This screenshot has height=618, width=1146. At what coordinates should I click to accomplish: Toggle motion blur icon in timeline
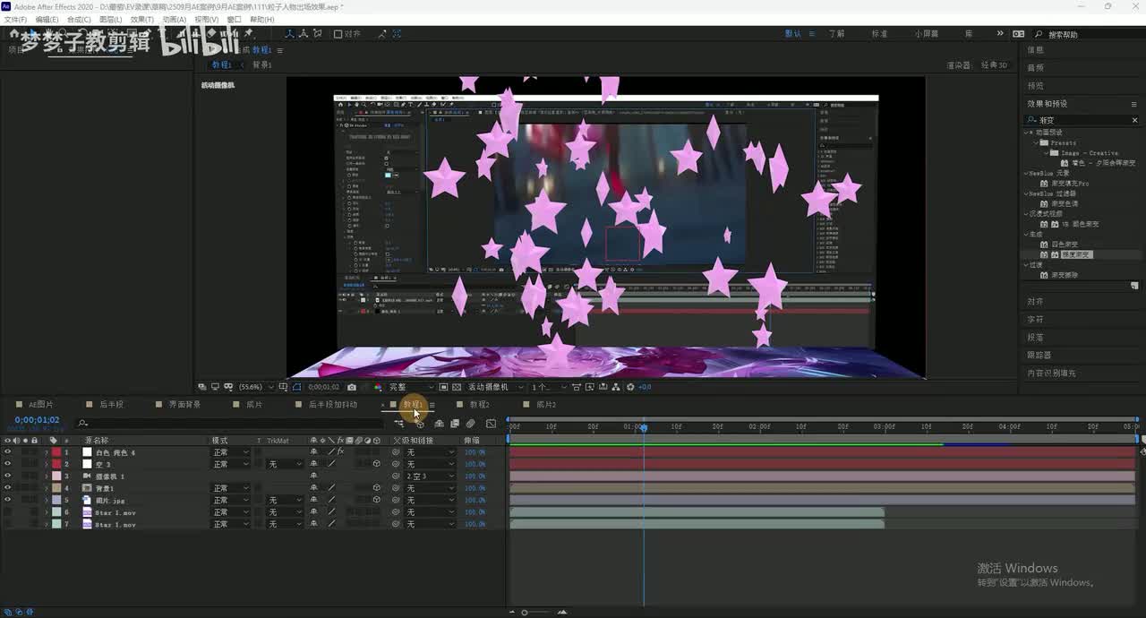pos(471,424)
